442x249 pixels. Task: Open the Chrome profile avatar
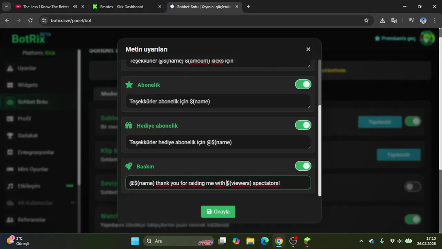tap(423, 20)
